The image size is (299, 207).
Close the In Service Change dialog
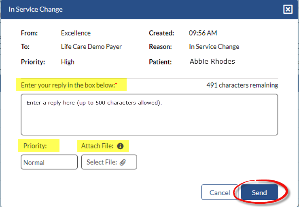point(288,9)
